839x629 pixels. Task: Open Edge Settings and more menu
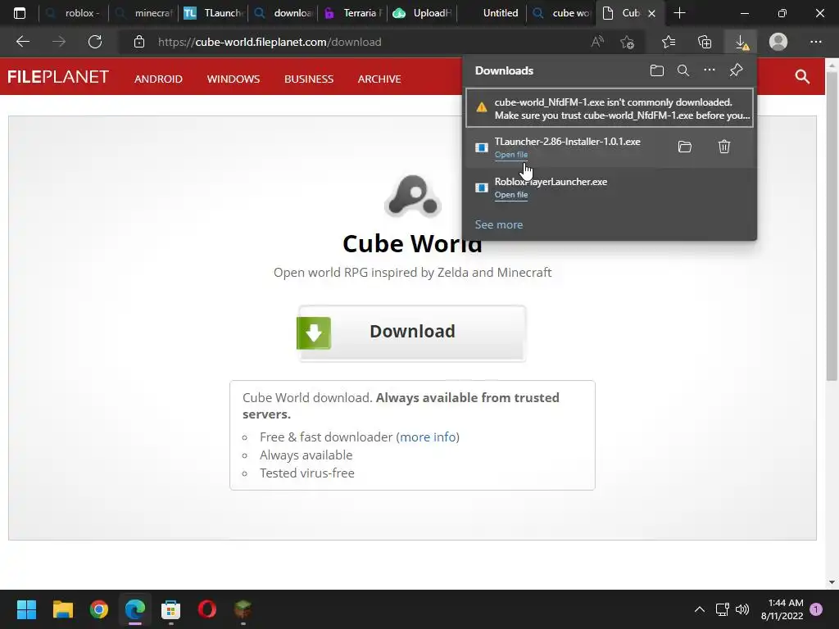click(x=815, y=42)
